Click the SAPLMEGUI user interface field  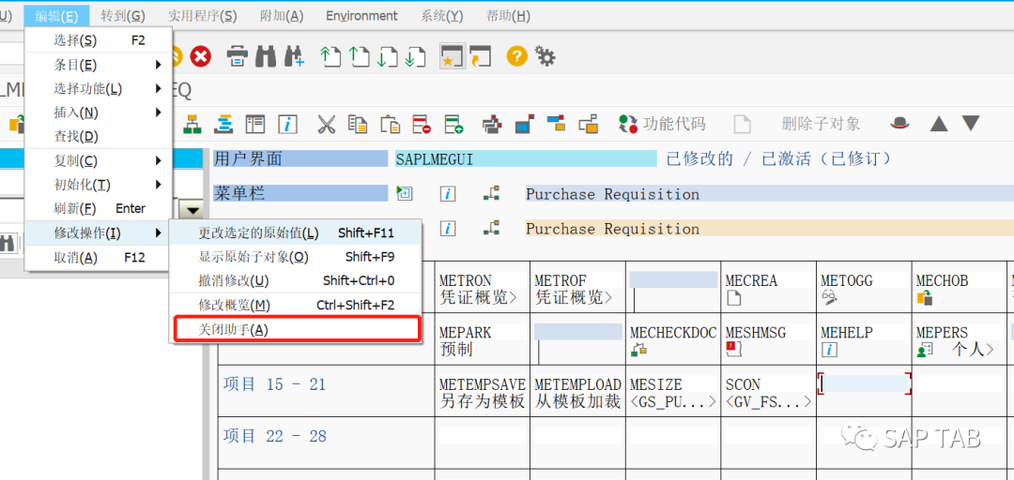pyautogui.click(x=526, y=159)
